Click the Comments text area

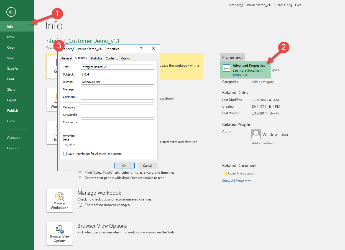point(117,126)
